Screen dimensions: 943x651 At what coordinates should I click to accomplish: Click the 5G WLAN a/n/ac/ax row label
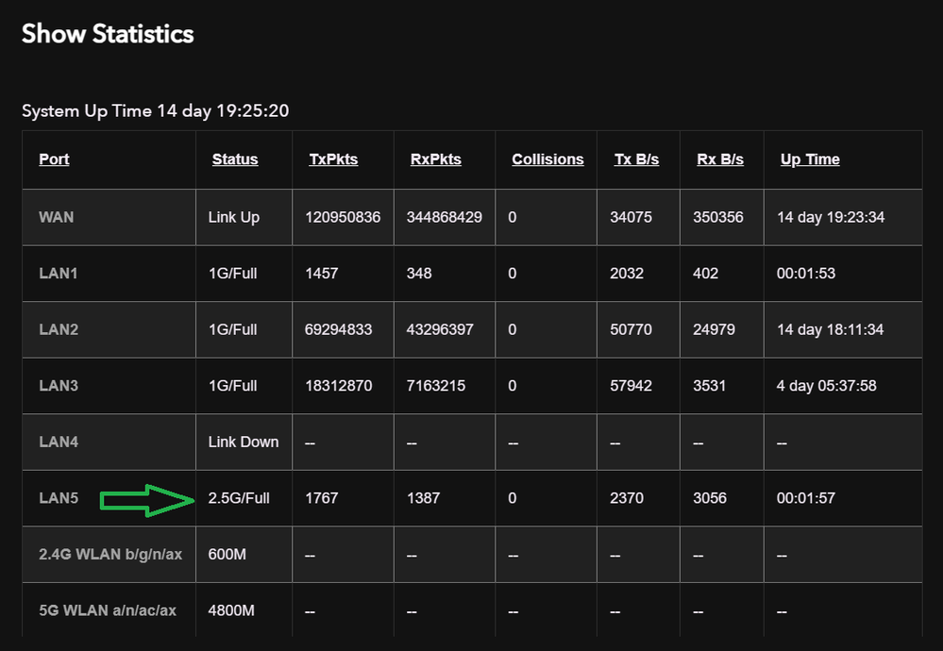click(x=108, y=610)
